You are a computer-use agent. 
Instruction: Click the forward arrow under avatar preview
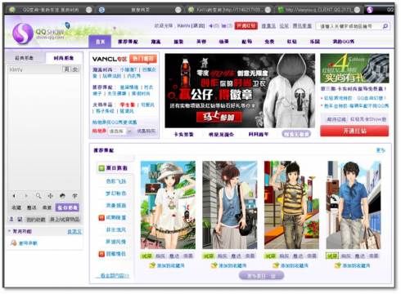pyautogui.click(x=26, y=195)
